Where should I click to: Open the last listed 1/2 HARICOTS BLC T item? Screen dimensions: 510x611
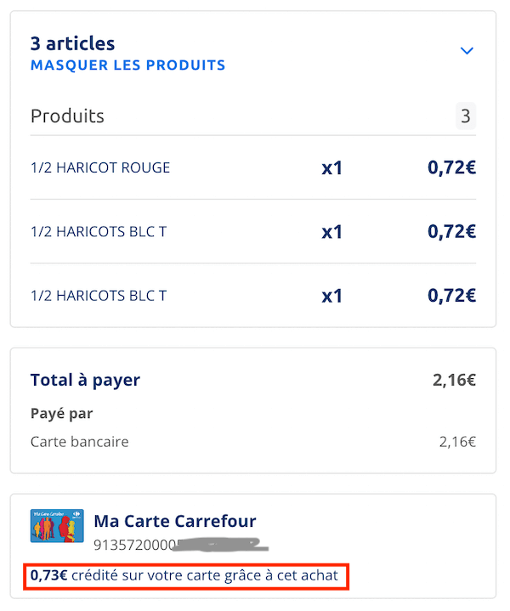click(253, 296)
